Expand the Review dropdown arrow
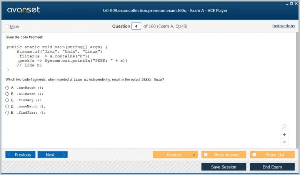 click(x=194, y=155)
